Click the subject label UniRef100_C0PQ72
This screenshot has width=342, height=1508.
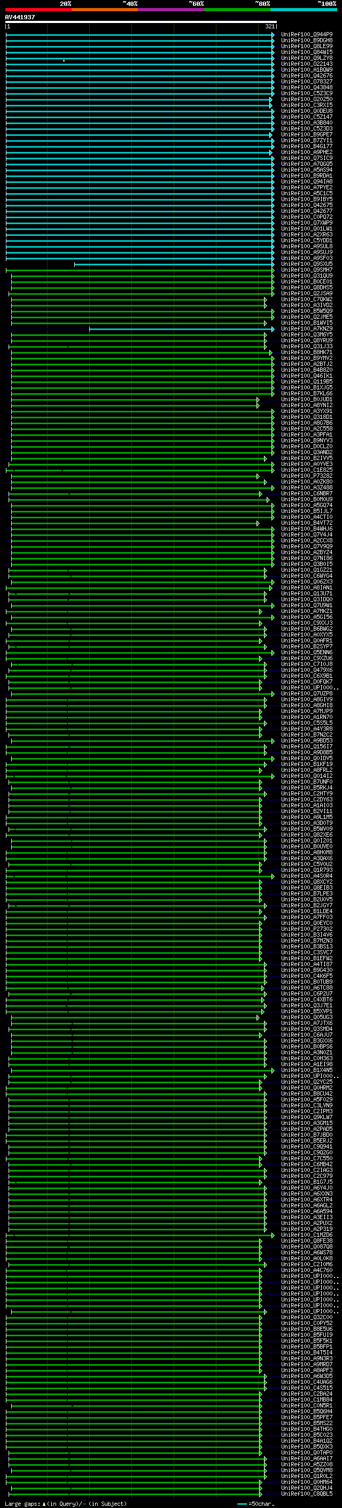coord(307,217)
